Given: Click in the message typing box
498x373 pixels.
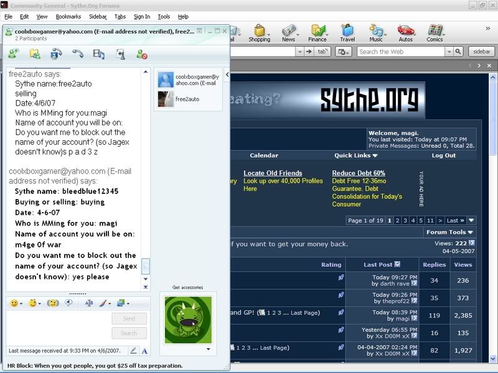Looking at the screenshot, I should (59, 328).
